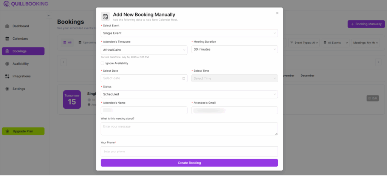
Task: Enable the Ignore Availability checkbox
Action: coord(103,63)
